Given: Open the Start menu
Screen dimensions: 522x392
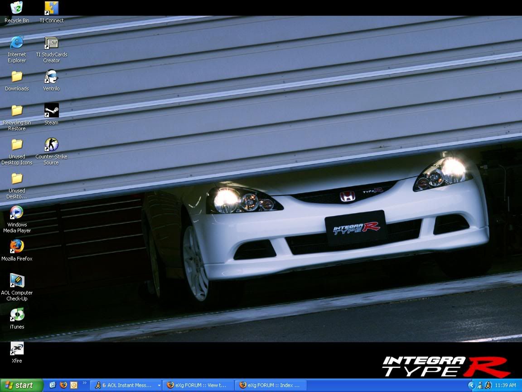Looking at the screenshot, I should (x=21, y=385).
